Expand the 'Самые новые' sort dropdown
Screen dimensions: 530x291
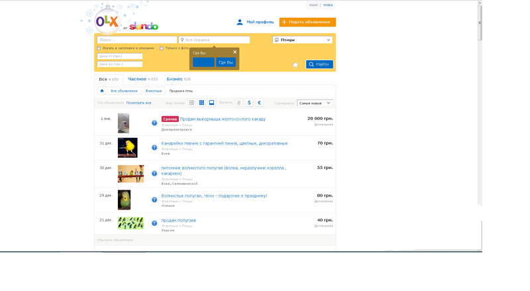315,103
